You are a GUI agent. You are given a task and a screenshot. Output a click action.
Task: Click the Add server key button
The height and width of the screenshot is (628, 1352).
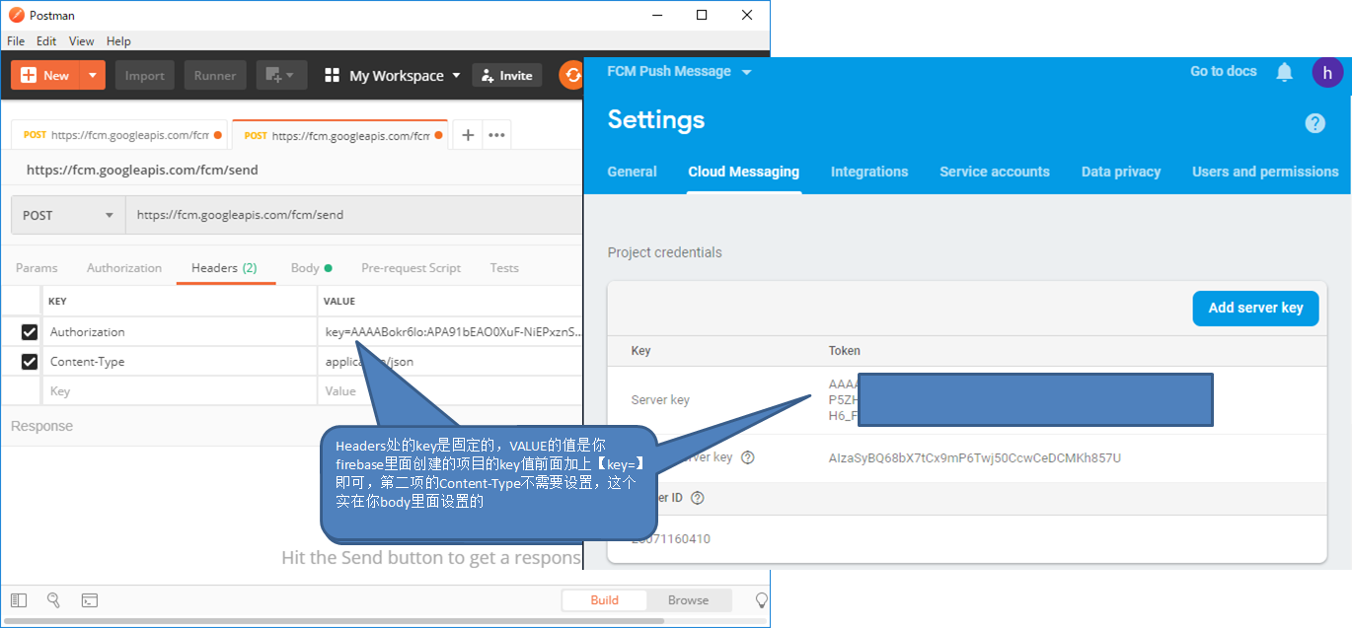tap(1255, 308)
